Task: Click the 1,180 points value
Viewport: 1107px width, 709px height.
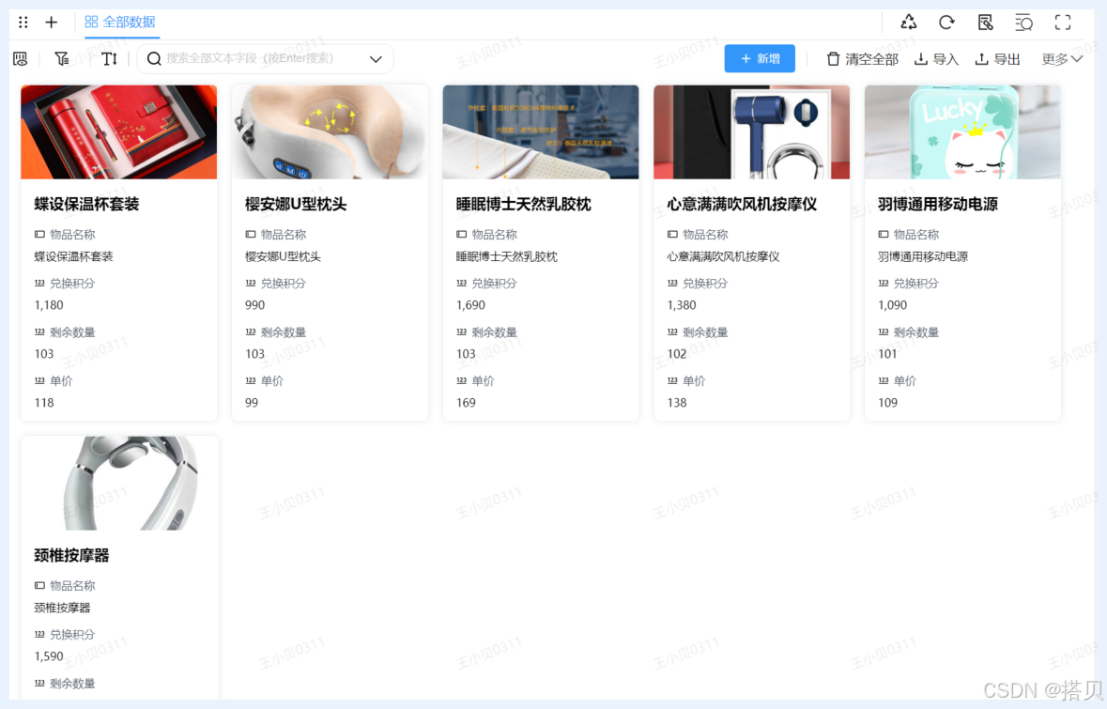Action: pos(49,305)
